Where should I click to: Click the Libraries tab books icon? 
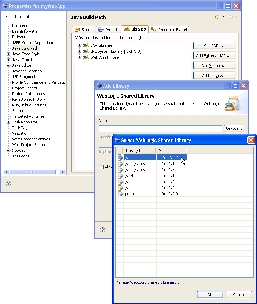(x=127, y=29)
